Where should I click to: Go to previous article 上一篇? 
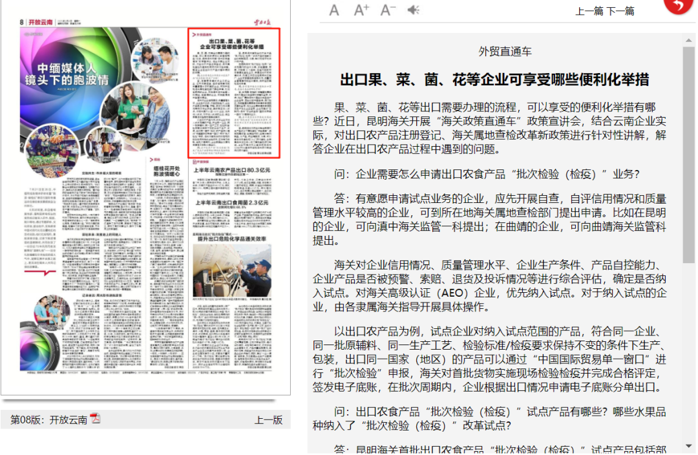589,11
